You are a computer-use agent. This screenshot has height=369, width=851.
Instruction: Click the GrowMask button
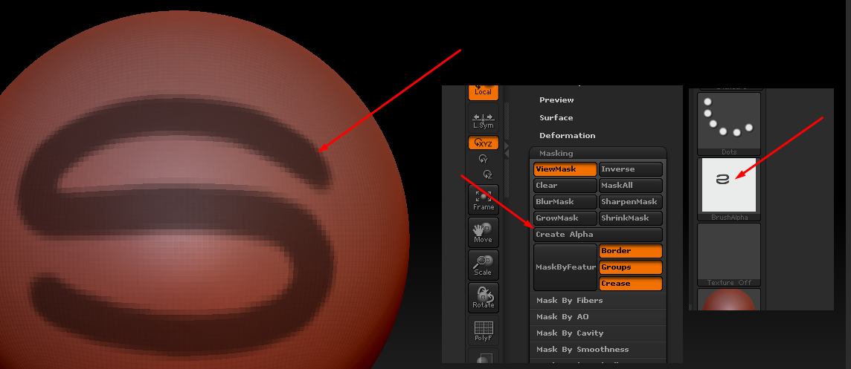(x=565, y=218)
